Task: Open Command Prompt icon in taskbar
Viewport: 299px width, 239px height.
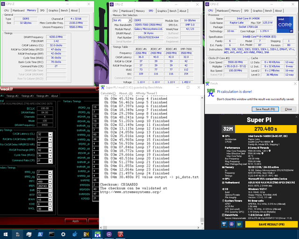Action: (52, 234)
